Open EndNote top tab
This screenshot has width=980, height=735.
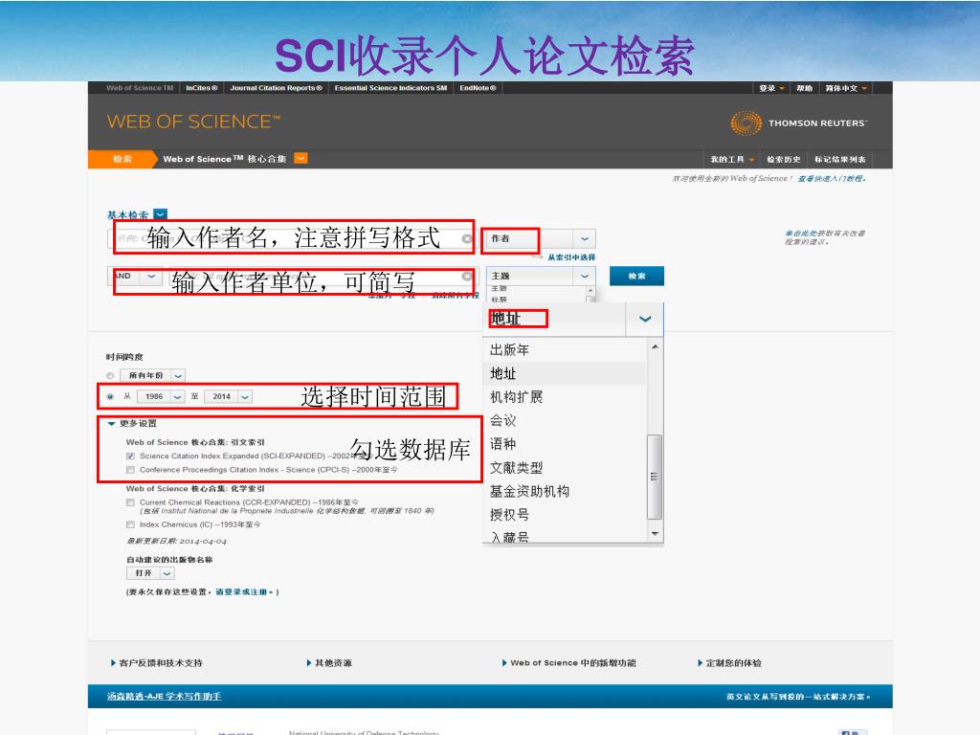478,88
